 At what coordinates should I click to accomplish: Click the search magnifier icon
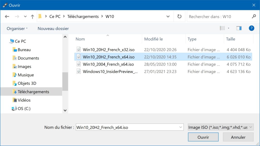tap(254, 17)
